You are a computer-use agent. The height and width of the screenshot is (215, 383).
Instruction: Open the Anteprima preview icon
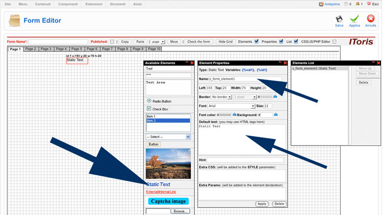point(321,4)
